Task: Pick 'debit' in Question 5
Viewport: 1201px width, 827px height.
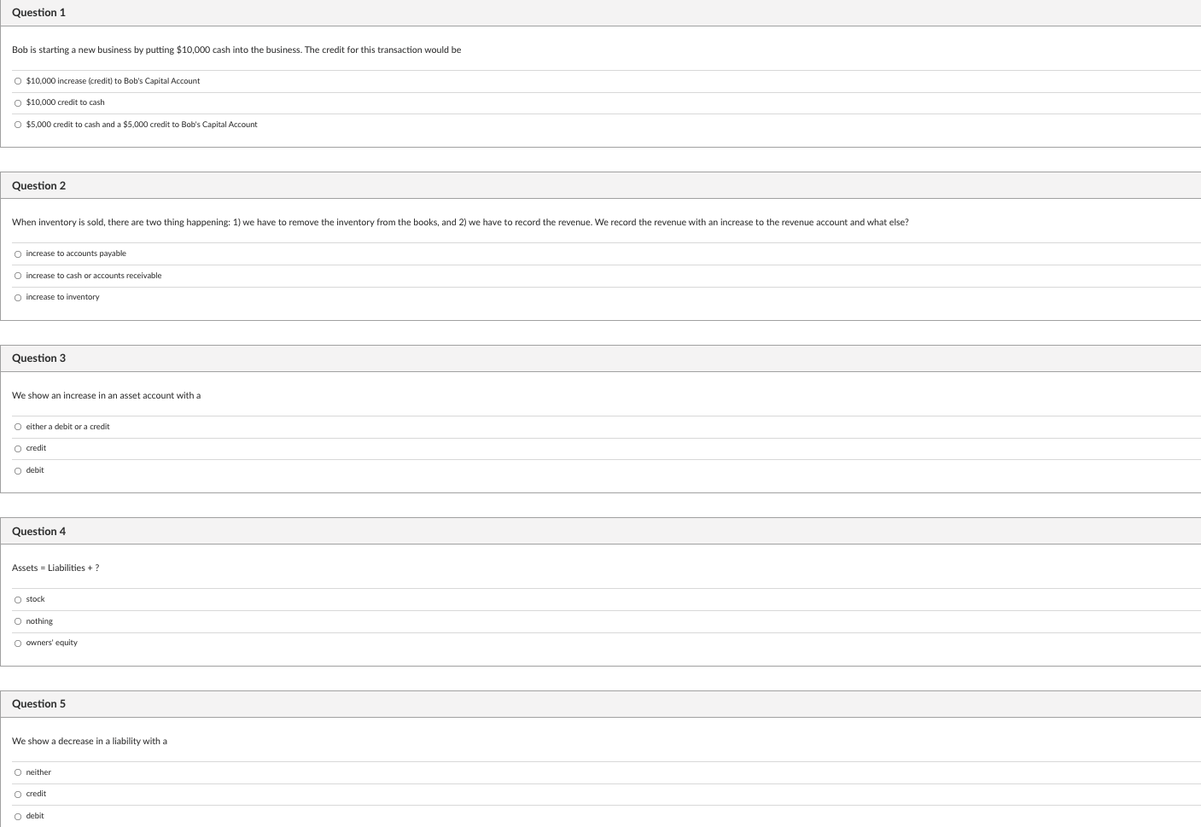Action: 18,816
